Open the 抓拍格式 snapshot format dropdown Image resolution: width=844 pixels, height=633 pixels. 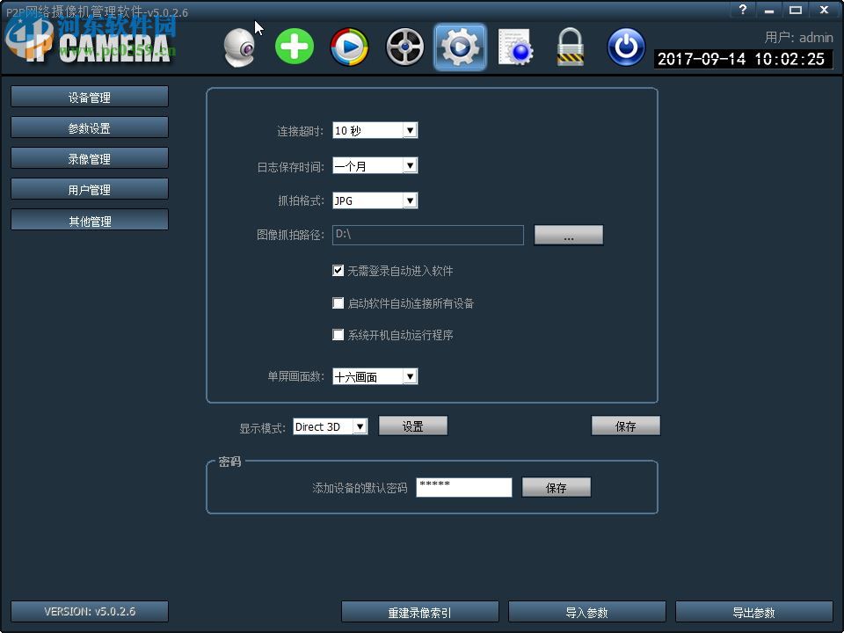pyautogui.click(x=410, y=200)
